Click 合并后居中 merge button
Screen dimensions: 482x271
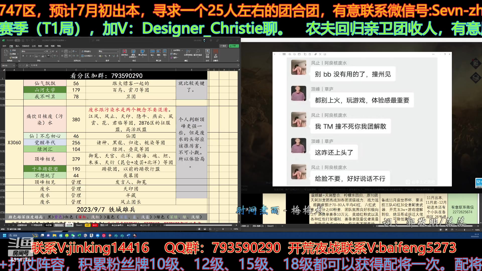pos(87,56)
